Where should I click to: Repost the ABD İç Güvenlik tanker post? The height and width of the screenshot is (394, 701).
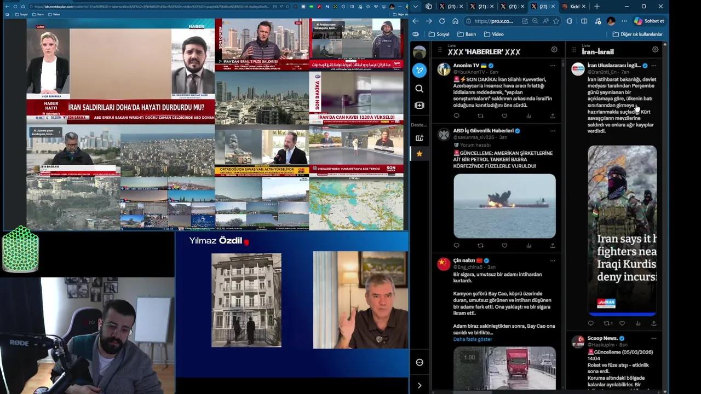point(480,246)
